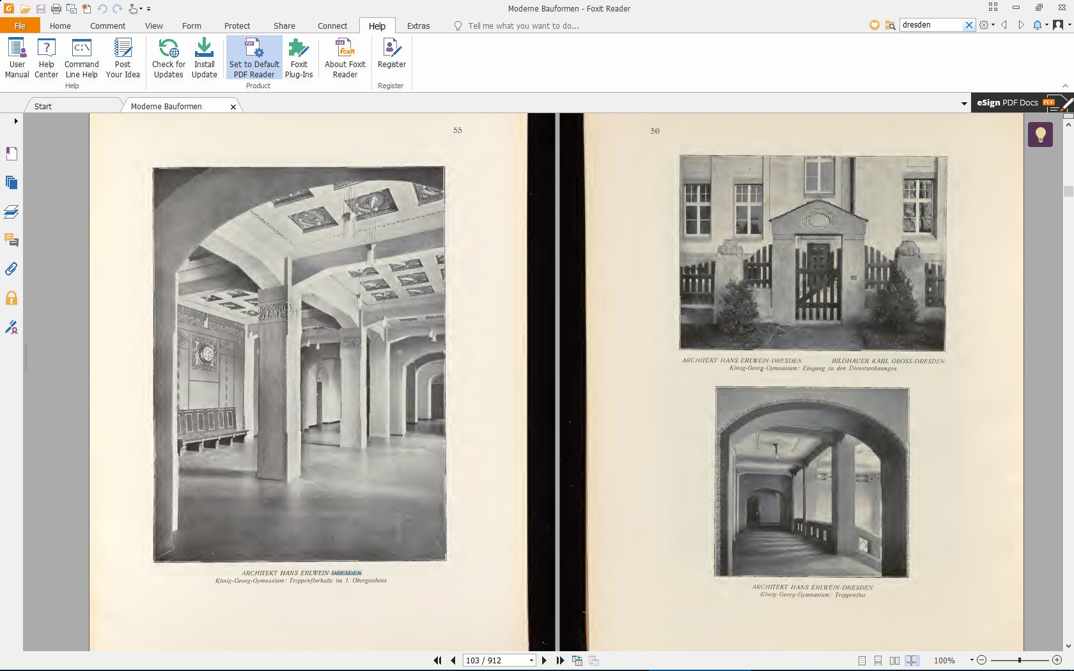Expand the left navigation panel
This screenshot has height=671, width=1074.
(16, 121)
